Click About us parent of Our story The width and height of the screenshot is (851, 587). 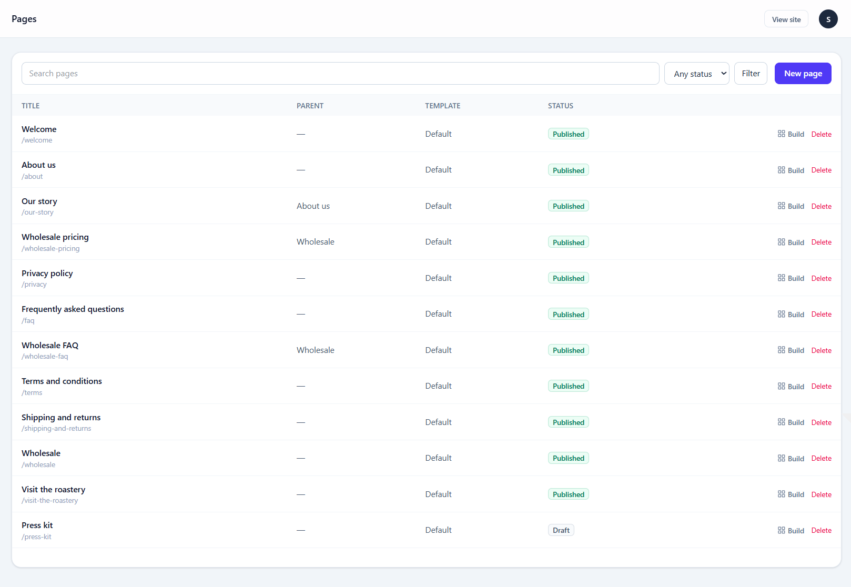[x=313, y=206]
